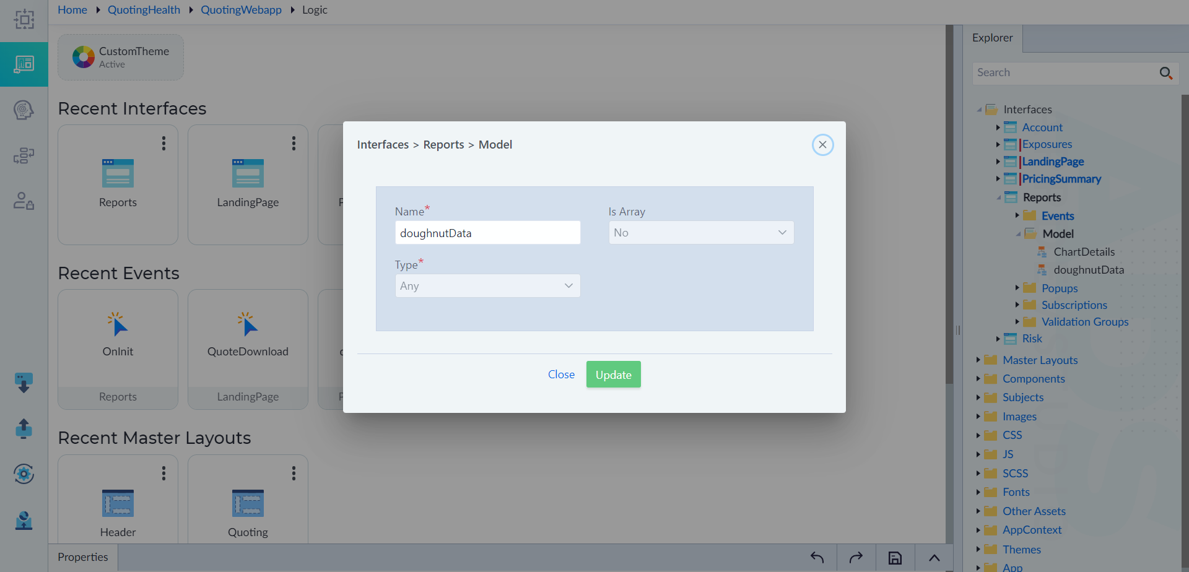This screenshot has width=1189, height=572.
Task: Open the Reports card three-dot menu
Action: [x=163, y=144]
